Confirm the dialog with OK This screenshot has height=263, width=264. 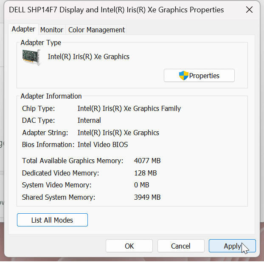coord(129,246)
